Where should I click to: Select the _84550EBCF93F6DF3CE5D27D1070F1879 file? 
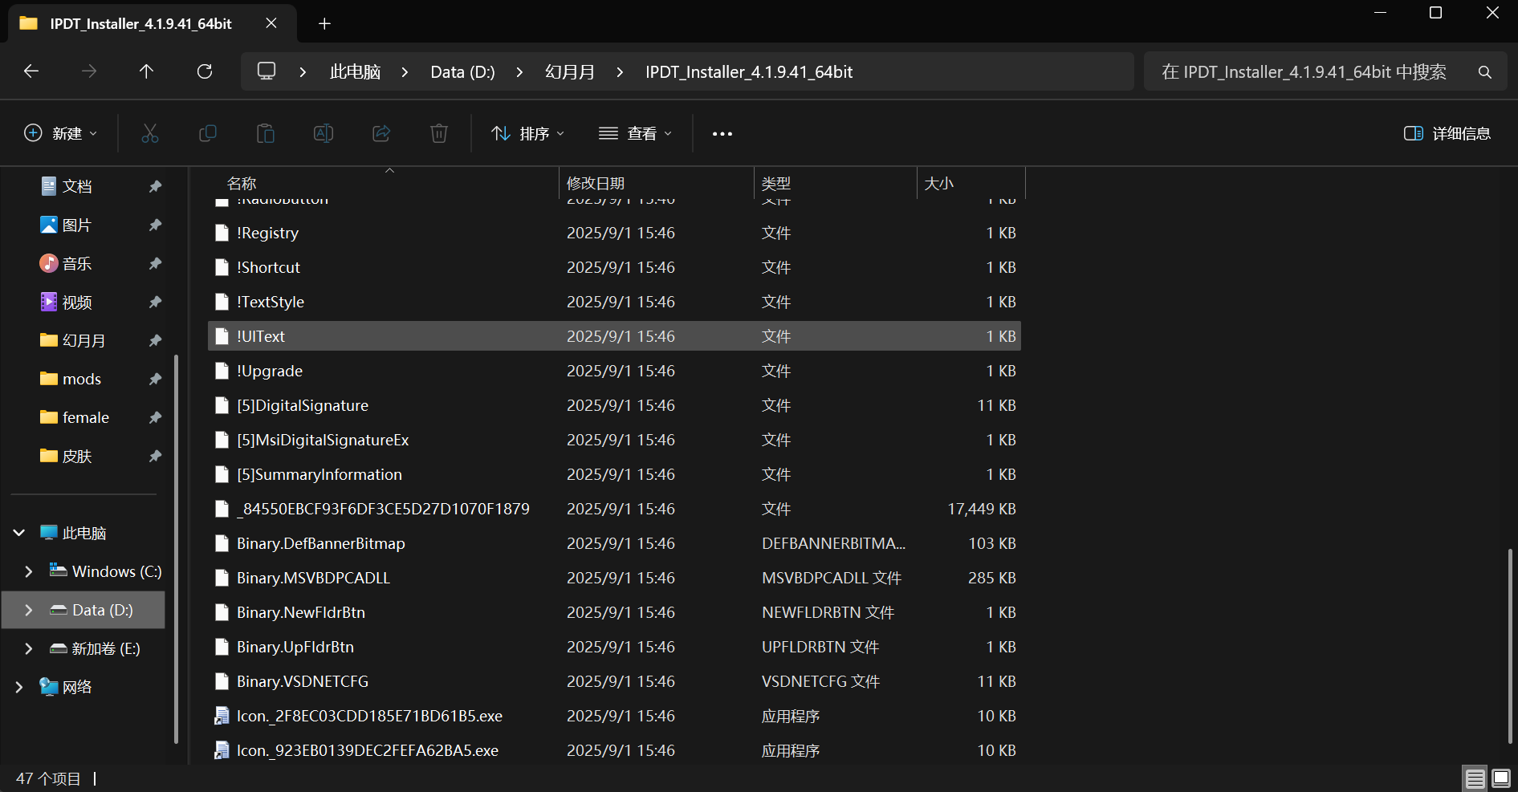click(614, 509)
